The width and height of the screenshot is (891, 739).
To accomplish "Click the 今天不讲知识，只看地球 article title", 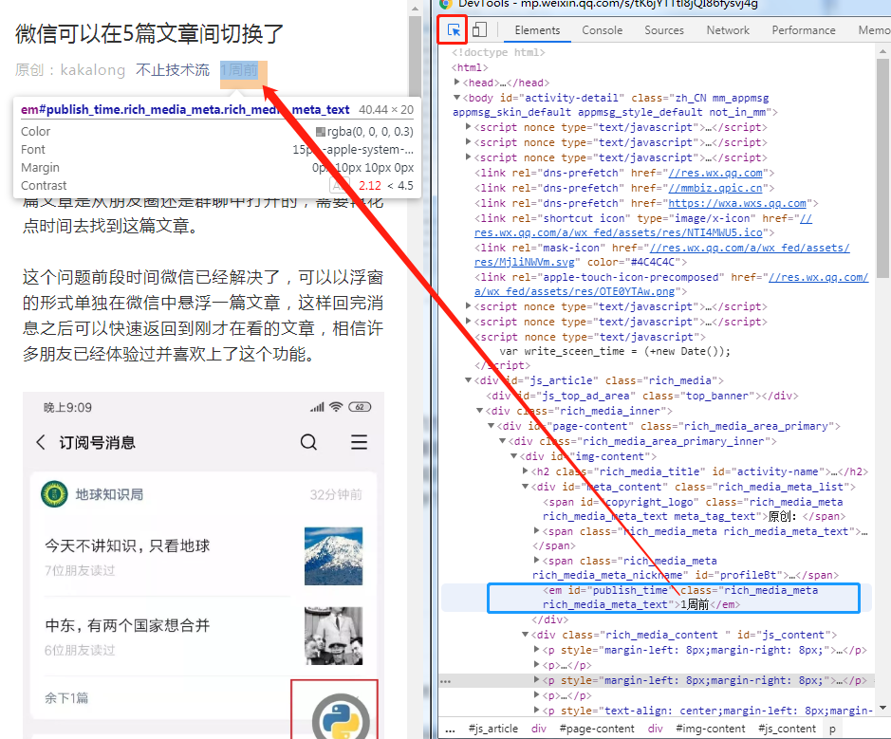I will pos(127,545).
